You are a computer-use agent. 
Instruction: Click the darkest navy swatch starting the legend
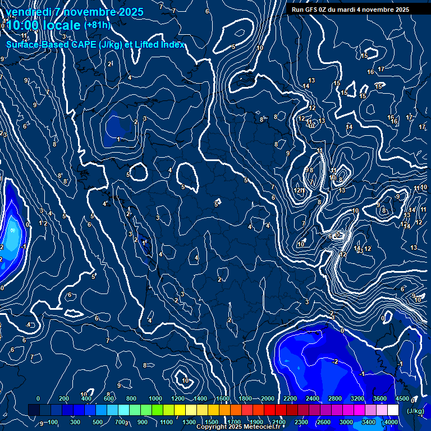34,410
